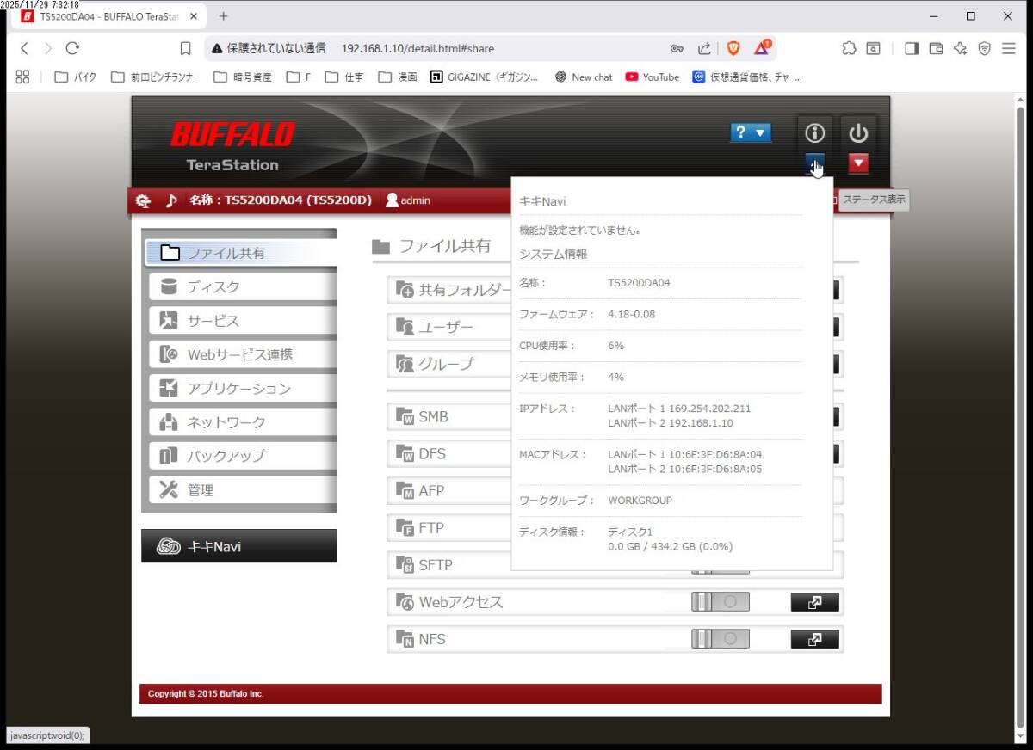Open the バイク bookmarks folder
Image resolution: width=1033 pixels, height=750 pixels.
coord(76,77)
